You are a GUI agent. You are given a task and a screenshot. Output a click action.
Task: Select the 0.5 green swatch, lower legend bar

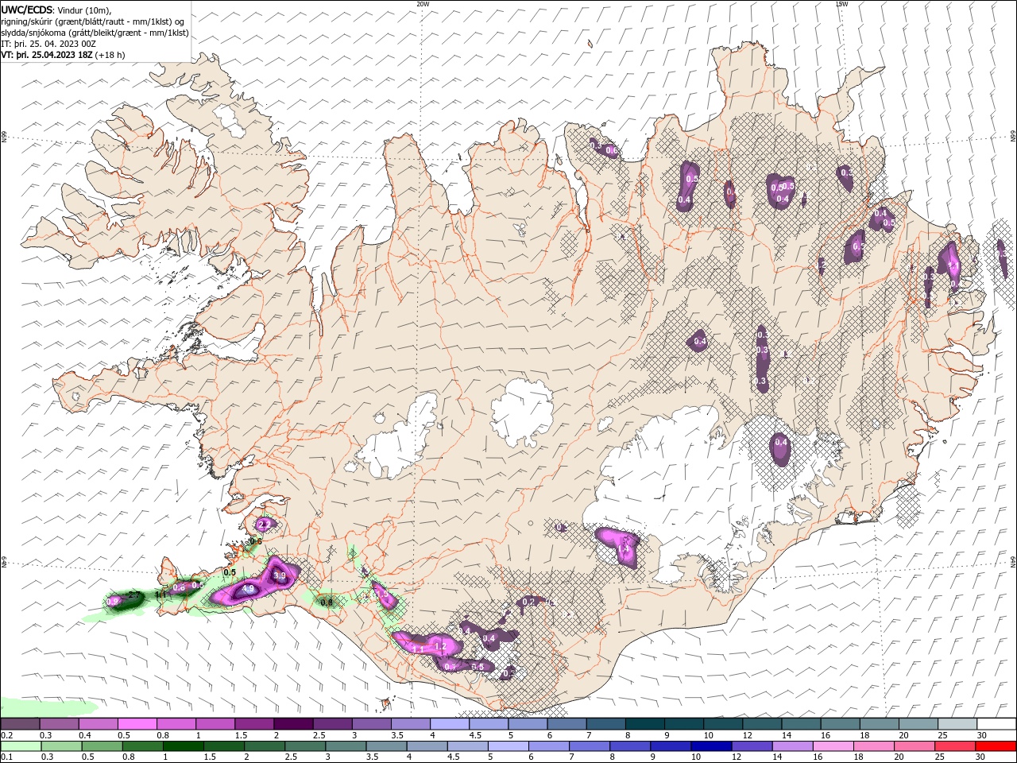tap(101, 746)
